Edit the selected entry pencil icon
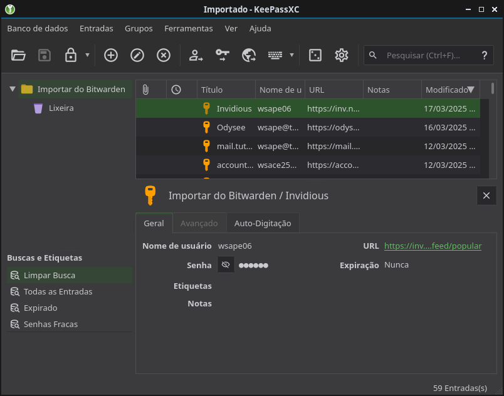The image size is (504, 396). click(x=137, y=55)
